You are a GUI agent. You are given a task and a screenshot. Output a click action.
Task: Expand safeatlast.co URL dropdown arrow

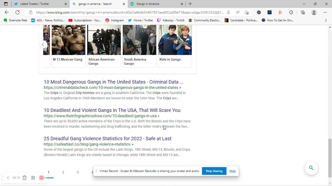pos(133,144)
